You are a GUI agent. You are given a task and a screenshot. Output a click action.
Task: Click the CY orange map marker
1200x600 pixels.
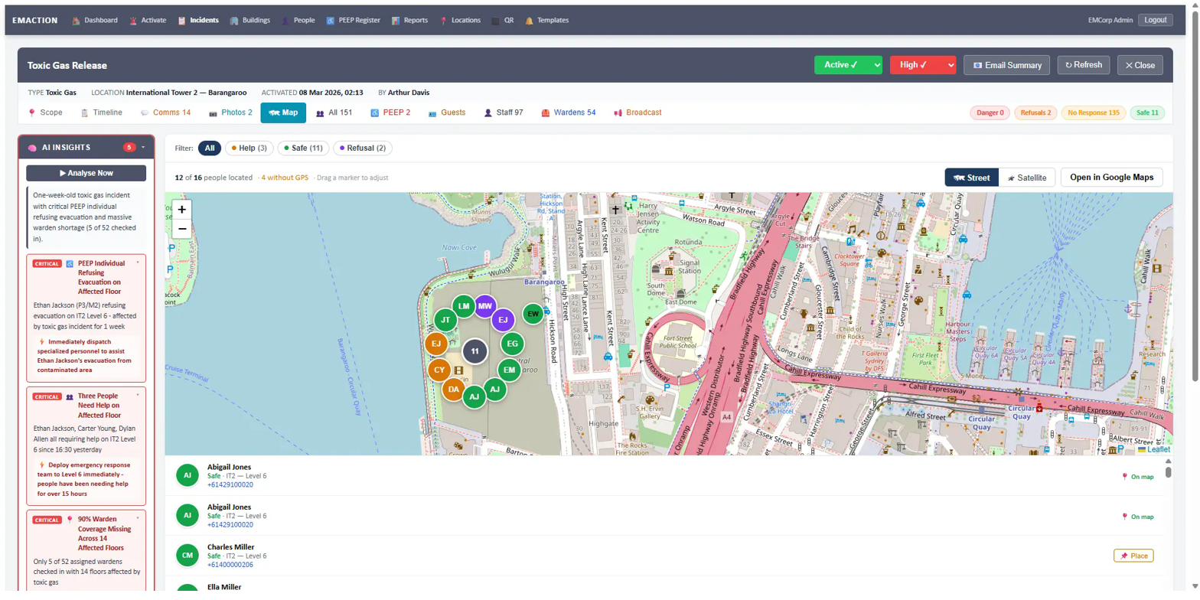coord(439,370)
